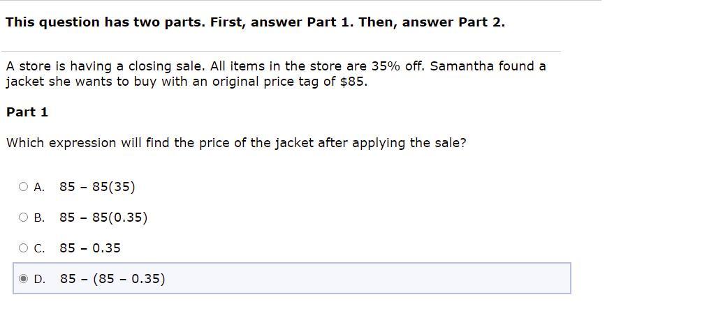The width and height of the screenshot is (723, 327).
Task: Choose radio button B
Action: click(23, 218)
